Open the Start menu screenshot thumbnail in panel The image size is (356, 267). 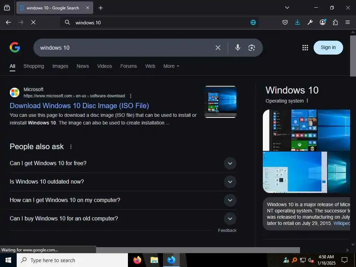tap(306, 130)
